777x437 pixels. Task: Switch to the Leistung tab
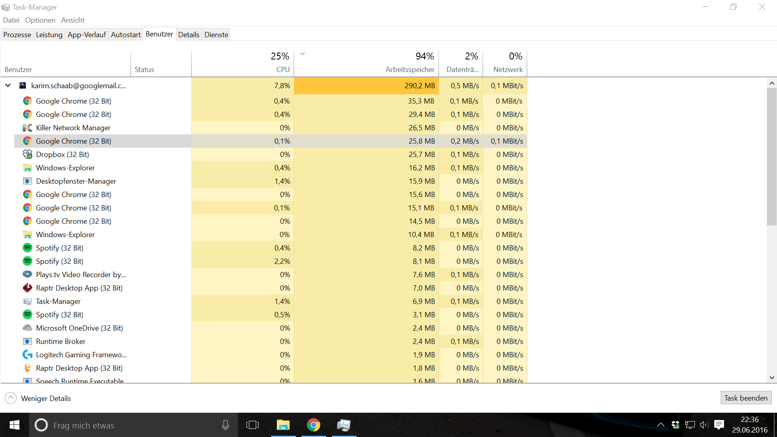coord(49,35)
